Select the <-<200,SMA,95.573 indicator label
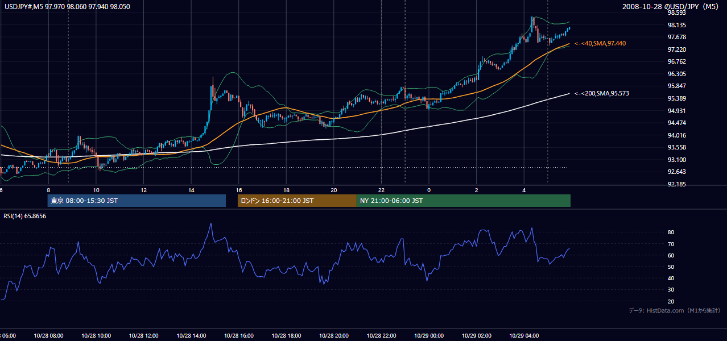 602,93
